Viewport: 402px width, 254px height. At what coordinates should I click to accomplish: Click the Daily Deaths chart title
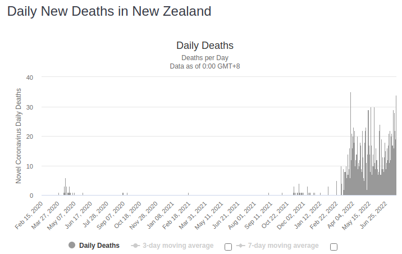pos(205,46)
